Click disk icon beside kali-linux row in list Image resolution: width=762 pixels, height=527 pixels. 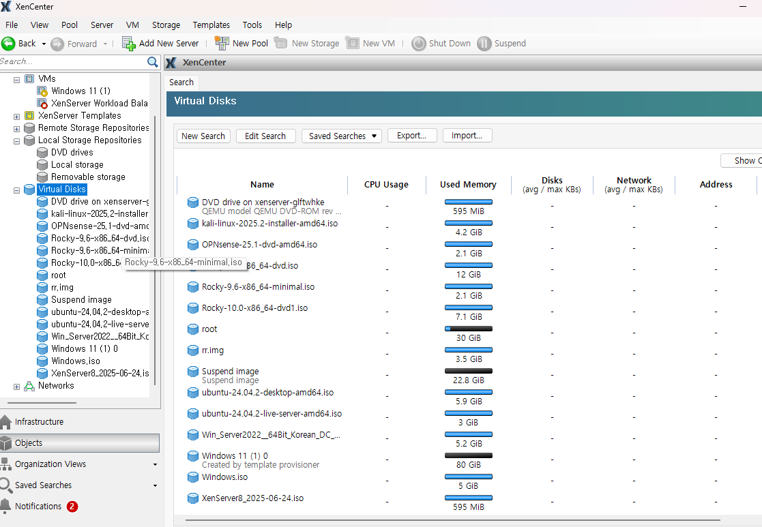point(193,224)
